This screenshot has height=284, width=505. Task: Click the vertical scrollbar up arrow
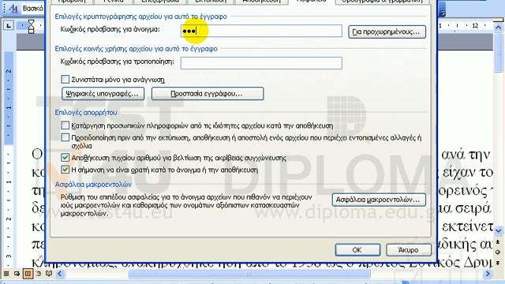[x=498, y=28]
